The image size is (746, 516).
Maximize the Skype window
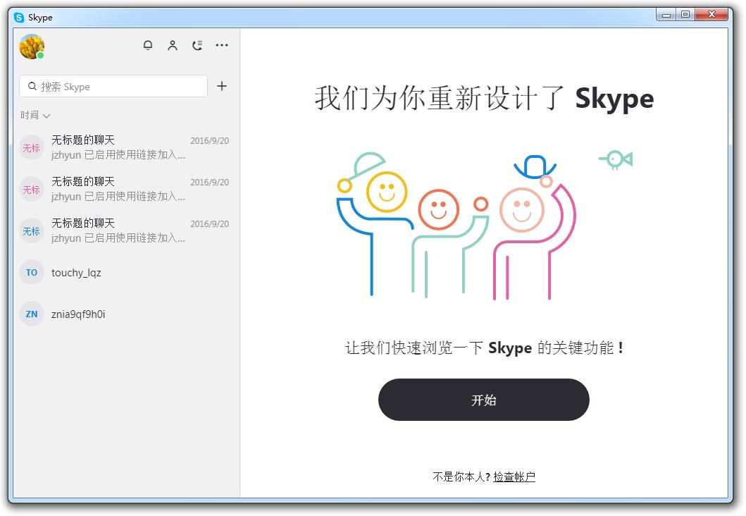click(685, 15)
